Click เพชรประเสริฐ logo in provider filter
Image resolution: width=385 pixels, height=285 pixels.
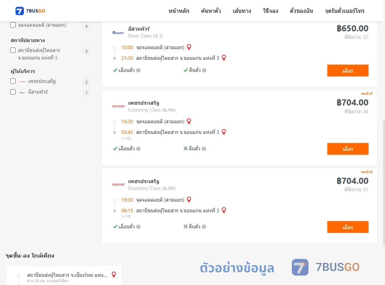[x=22, y=82]
